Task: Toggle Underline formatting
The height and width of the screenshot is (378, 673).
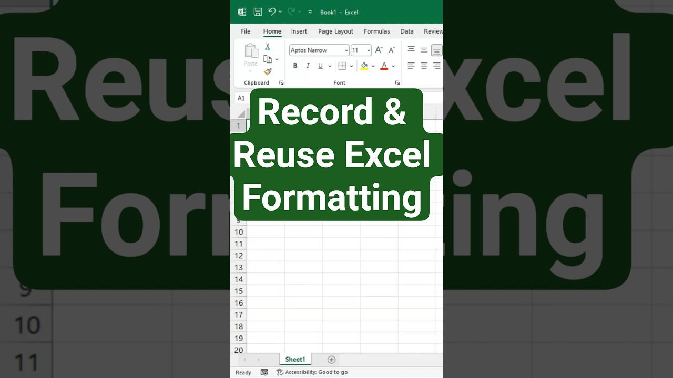Action: tap(320, 66)
